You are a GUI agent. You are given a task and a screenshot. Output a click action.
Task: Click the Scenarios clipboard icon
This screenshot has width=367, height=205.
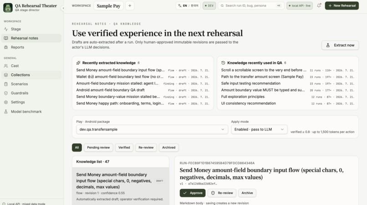[6, 84]
